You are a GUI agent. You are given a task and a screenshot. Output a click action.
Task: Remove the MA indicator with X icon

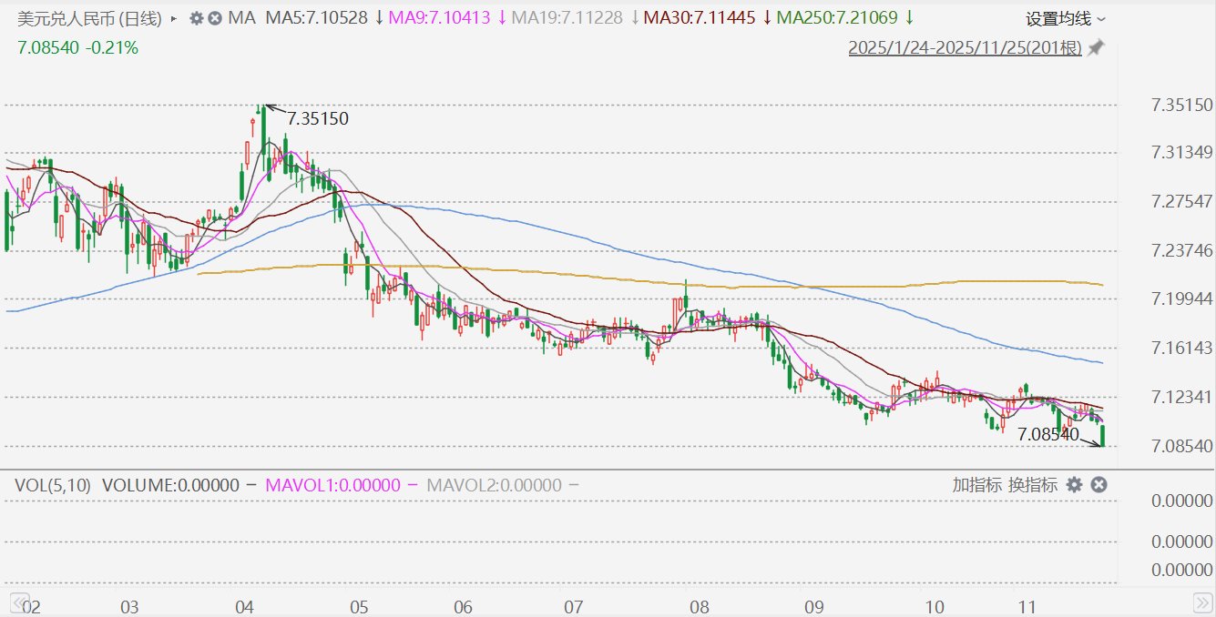tap(215, 18)
